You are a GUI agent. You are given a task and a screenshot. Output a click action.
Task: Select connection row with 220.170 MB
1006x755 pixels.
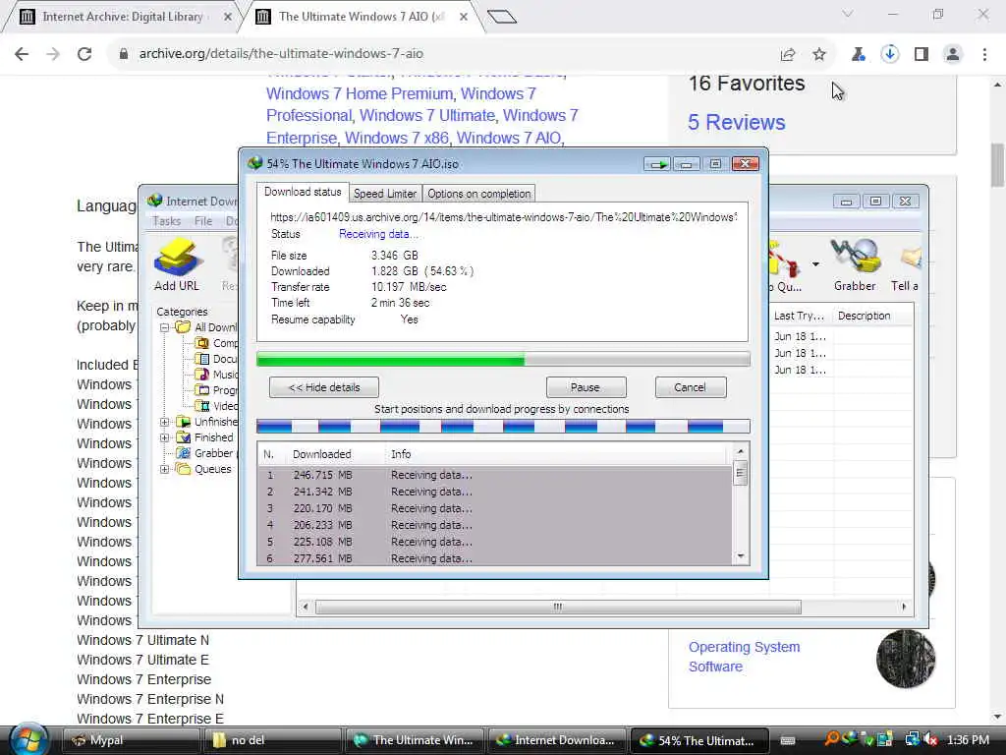[x=494, y=508]
